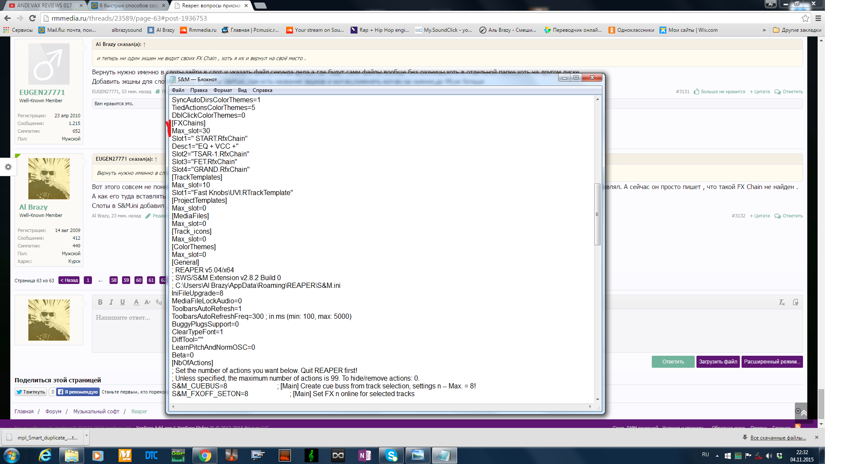Click the Bold formatting icon in reply editor
The height and width of the screenshot is (464, 861).
coord(100,302)
